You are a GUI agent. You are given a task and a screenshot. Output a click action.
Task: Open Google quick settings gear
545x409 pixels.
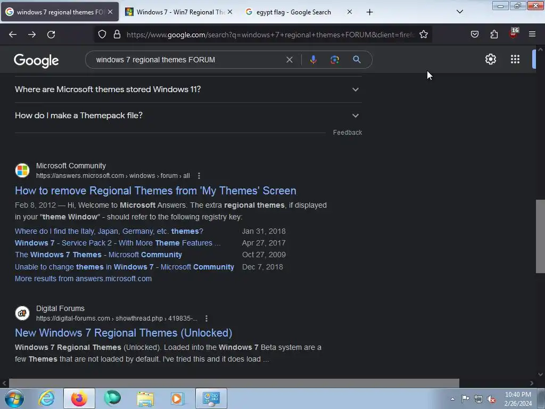490,59
